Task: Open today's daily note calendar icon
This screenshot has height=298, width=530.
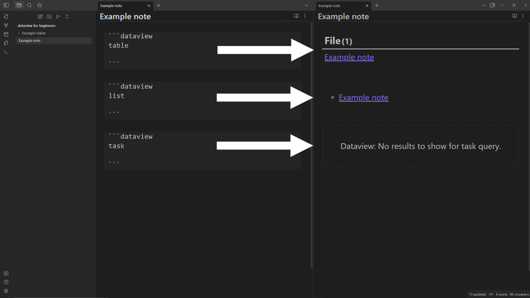Action: coord(6,34)
